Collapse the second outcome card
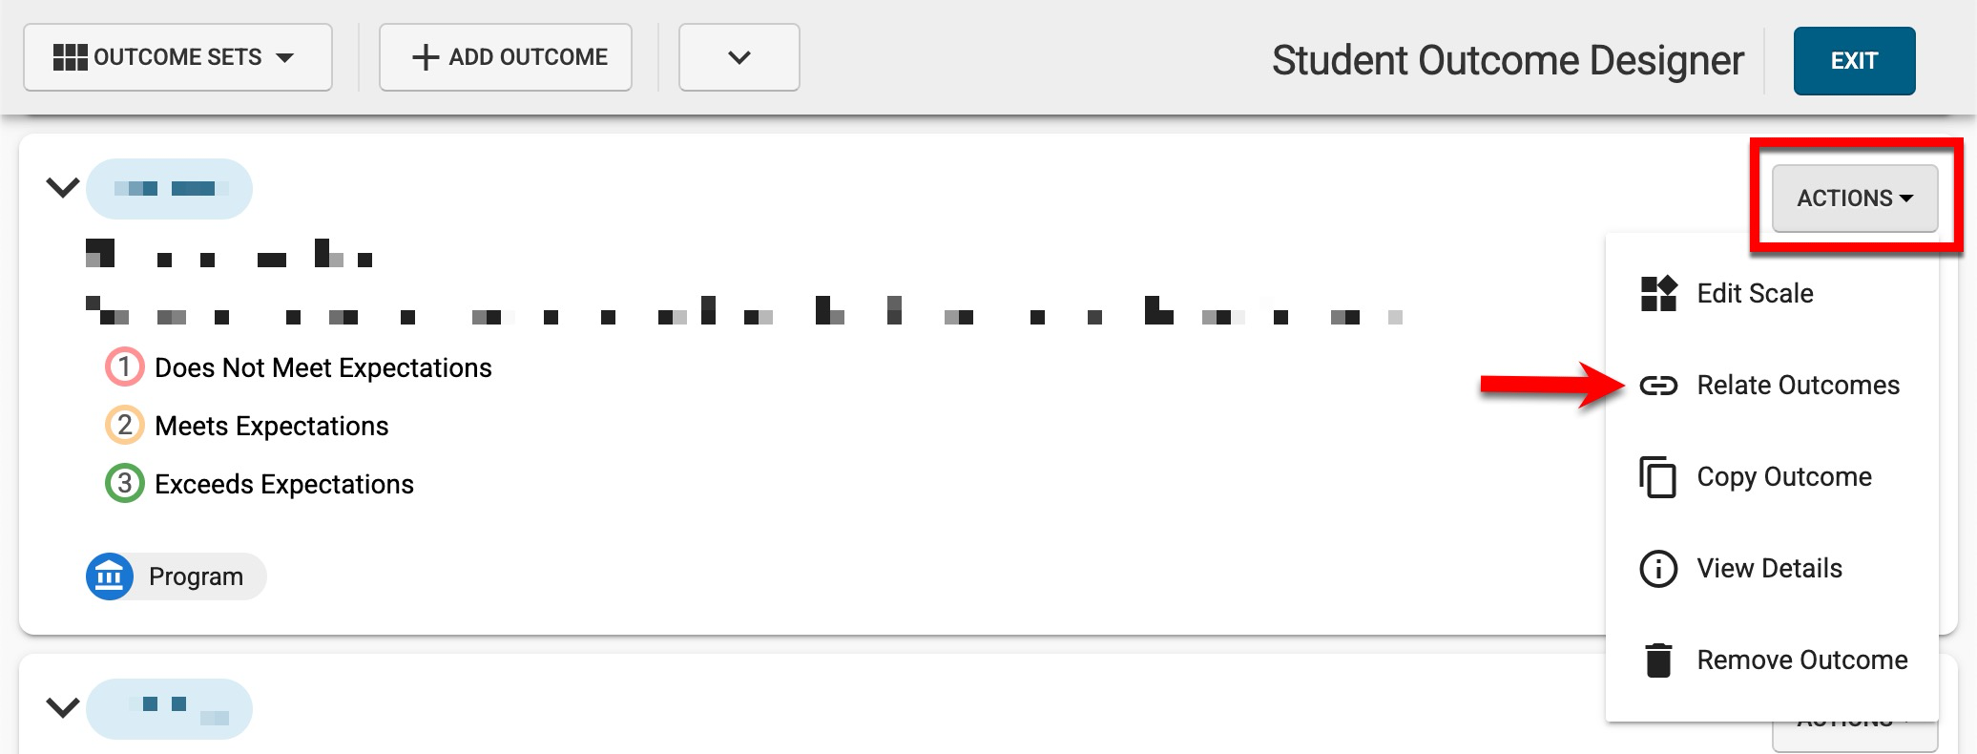The image size is (1977, 754). 63,708
